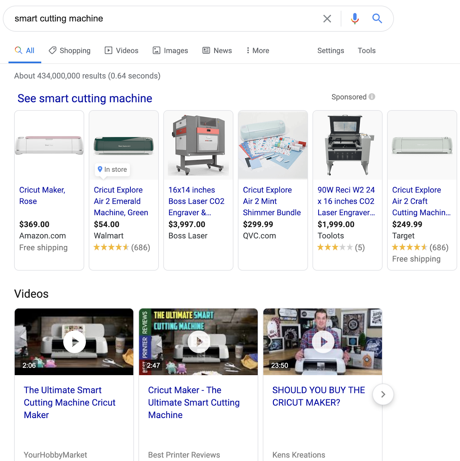Open Cricut Explore Air 2 Craft Cutting Machine link
Viewport: 460px width, 461px height.
(421, 201)
